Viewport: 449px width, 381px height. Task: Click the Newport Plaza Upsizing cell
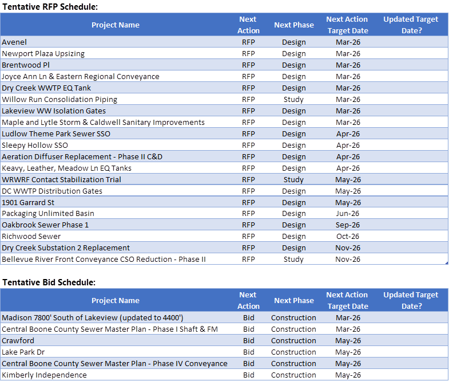point(43,53)
